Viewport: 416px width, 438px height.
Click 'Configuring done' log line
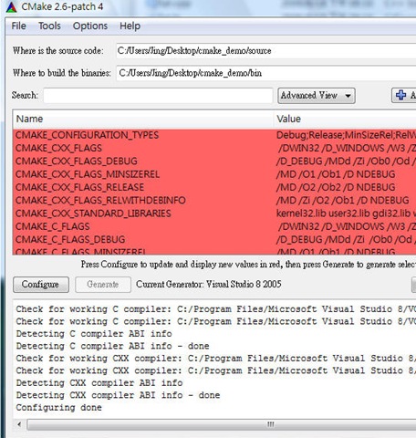pos(58,408)
